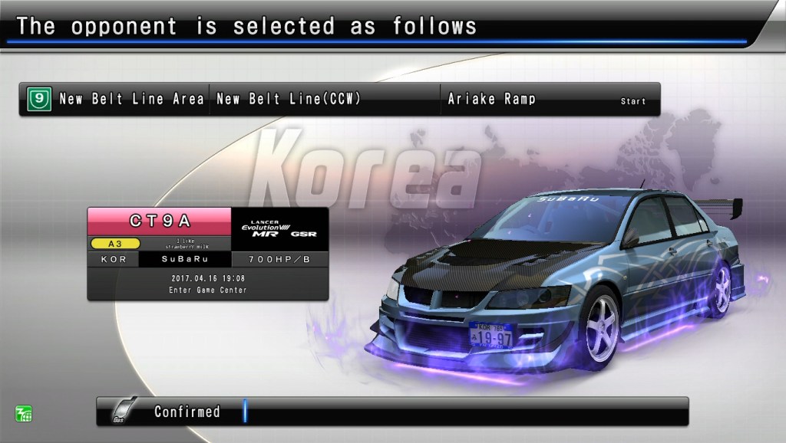Click the blue marker on the Confirmed bar

245,411
